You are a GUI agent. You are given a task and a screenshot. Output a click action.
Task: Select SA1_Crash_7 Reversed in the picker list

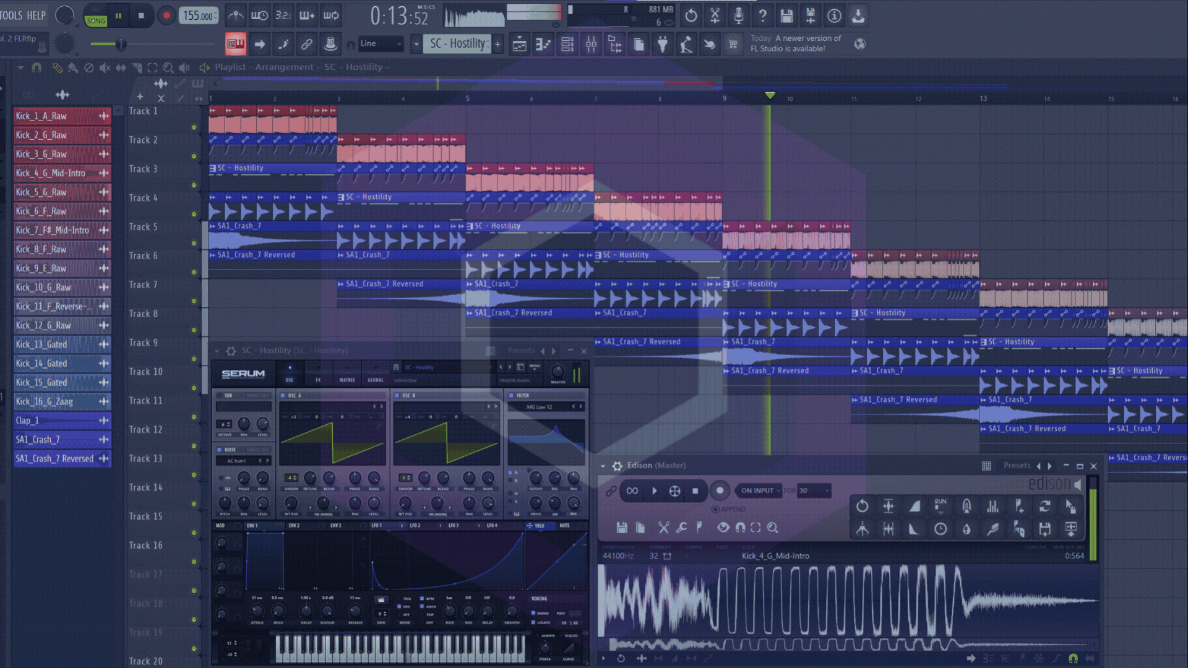[62, 459]
